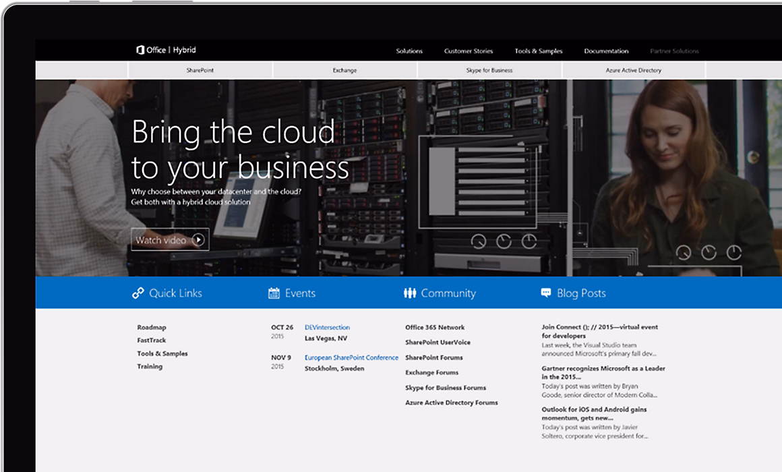This screenshot has width=782, height=472.
Task: Switch to the Exchange tab
Action: (344, 69)
